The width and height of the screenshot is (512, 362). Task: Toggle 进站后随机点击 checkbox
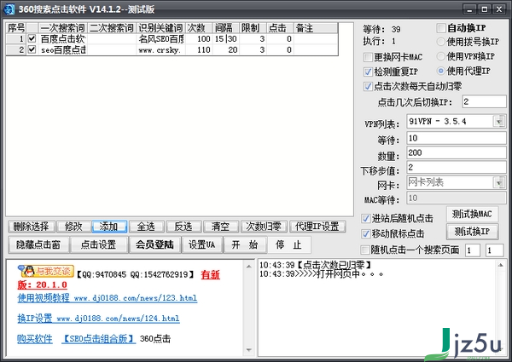point(366,218)
